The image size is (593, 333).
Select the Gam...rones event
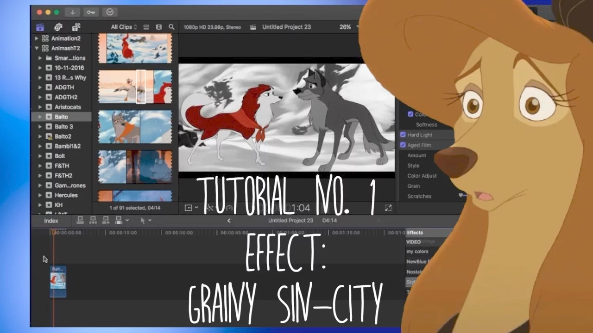click(70, 185)
